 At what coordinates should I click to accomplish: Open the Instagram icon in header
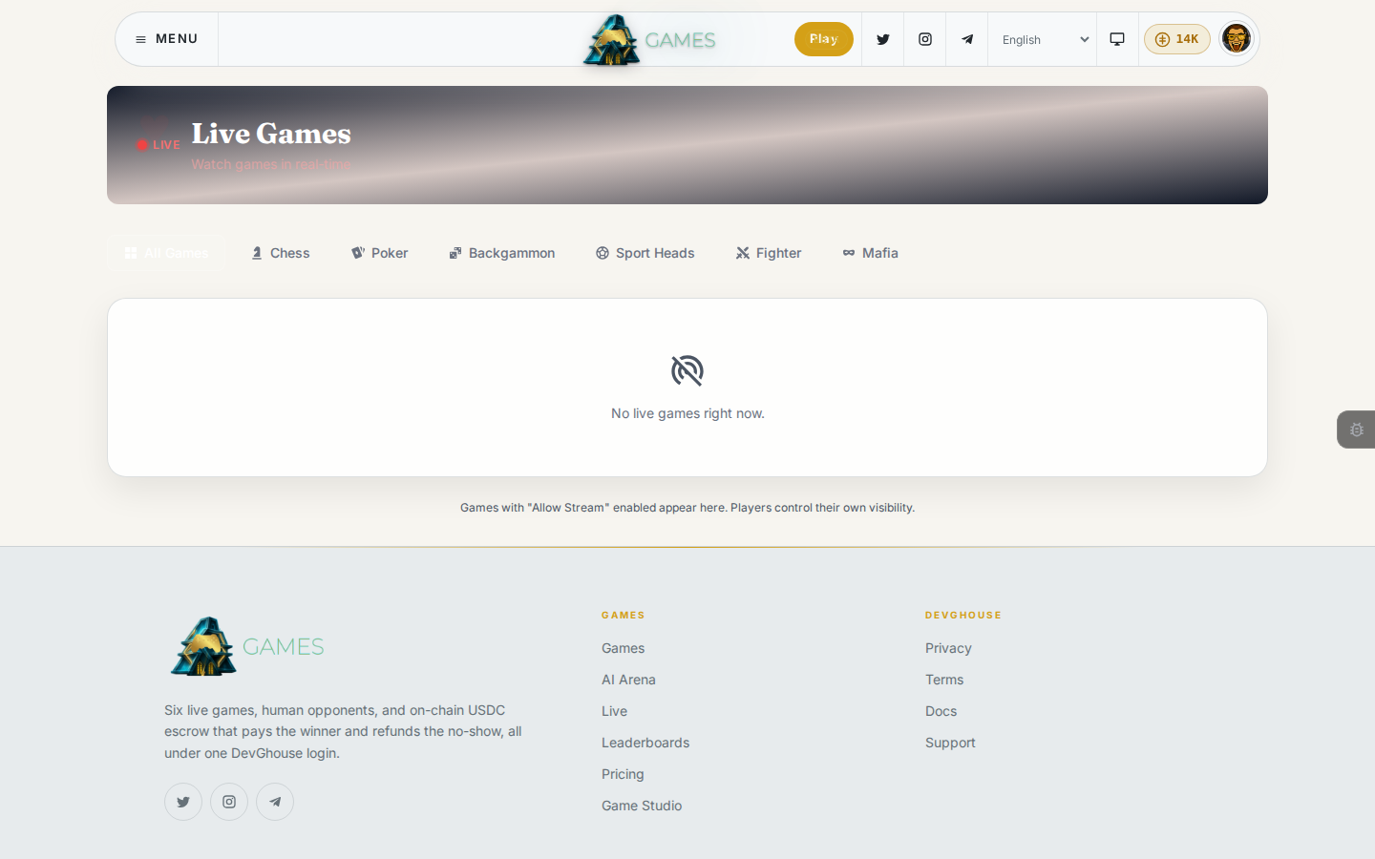[925, 39]
